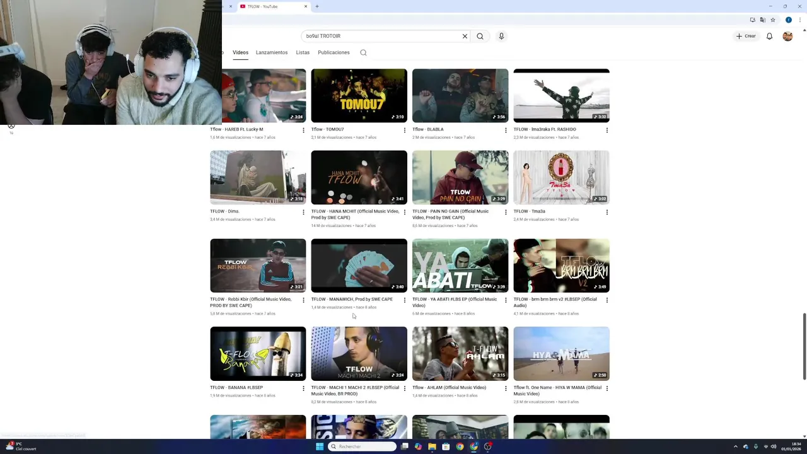
Task: Open title link TFLOW - BANANA #LBSEP
Action: tap(236, 388)
